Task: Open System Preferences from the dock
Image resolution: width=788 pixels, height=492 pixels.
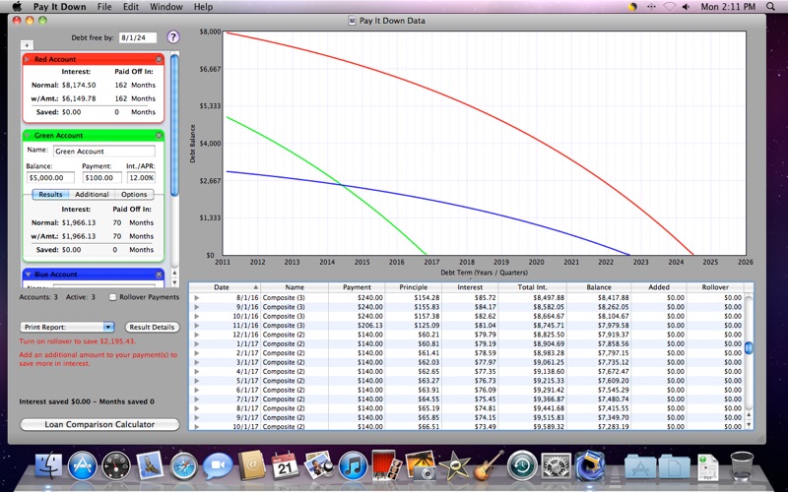Action: coord(556,465)
